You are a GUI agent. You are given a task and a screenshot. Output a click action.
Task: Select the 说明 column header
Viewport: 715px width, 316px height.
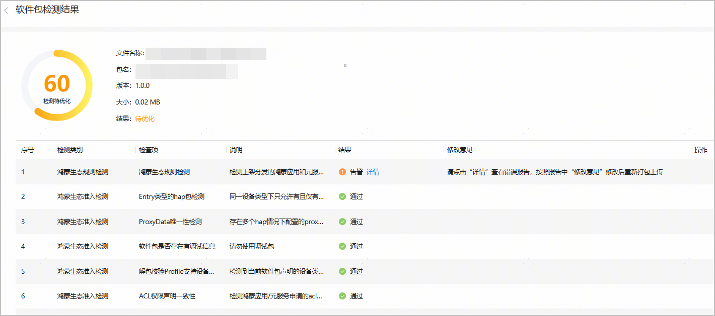coord(236,150)
